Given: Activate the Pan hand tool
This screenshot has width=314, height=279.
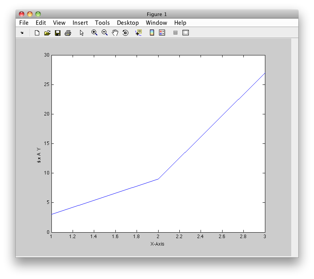Looking at the screenshot, I should (x=115, y=33).
